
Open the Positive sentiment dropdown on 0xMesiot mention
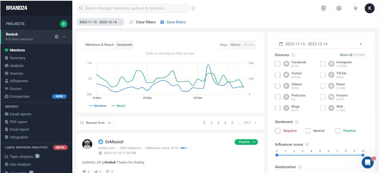246,142
